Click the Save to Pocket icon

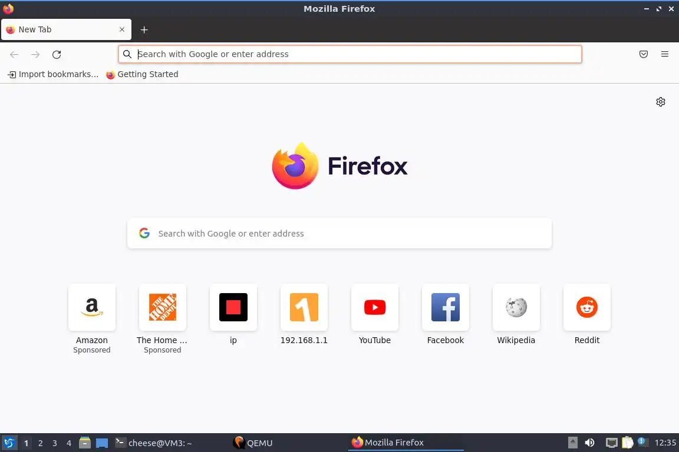click(644, 54)
